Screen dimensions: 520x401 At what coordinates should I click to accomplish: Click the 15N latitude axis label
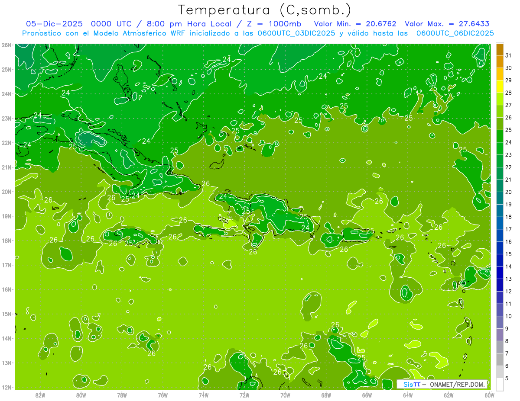click(6, 314)
